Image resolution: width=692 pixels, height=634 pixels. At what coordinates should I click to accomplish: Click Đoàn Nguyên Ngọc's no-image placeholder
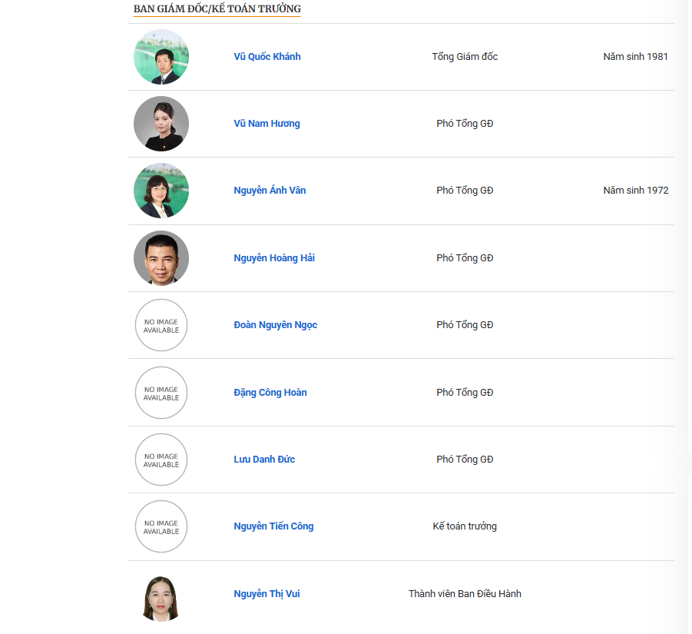tap(161, 324)
